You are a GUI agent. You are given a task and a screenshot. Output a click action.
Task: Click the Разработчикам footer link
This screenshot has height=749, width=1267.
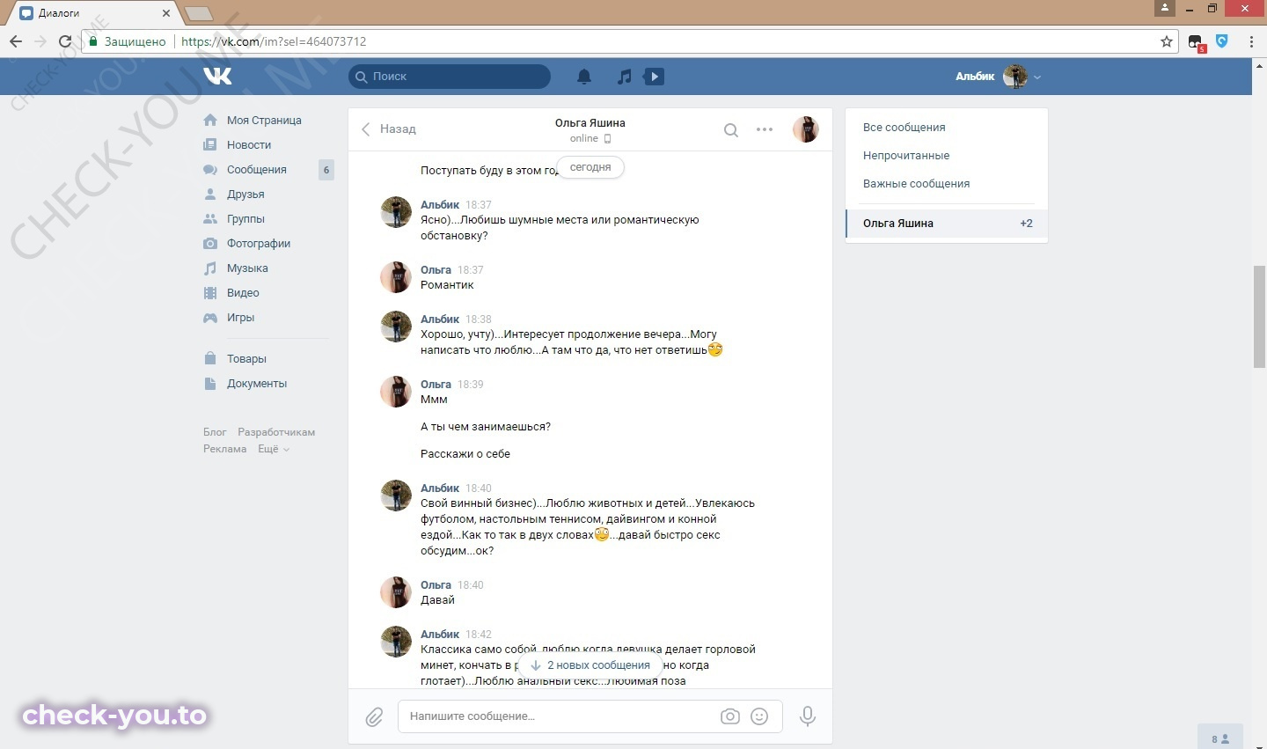coord(276,432)
